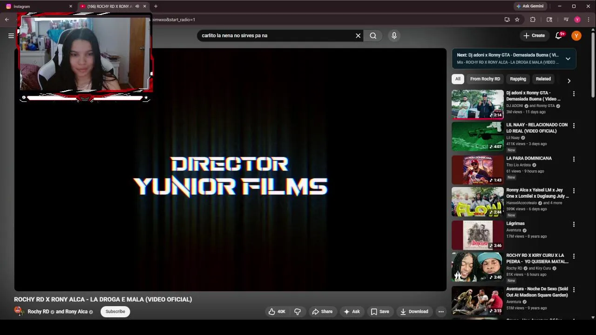The image size is (596, 335).
Task: Open YouTube notifications bell
Action: coord(559,36)
